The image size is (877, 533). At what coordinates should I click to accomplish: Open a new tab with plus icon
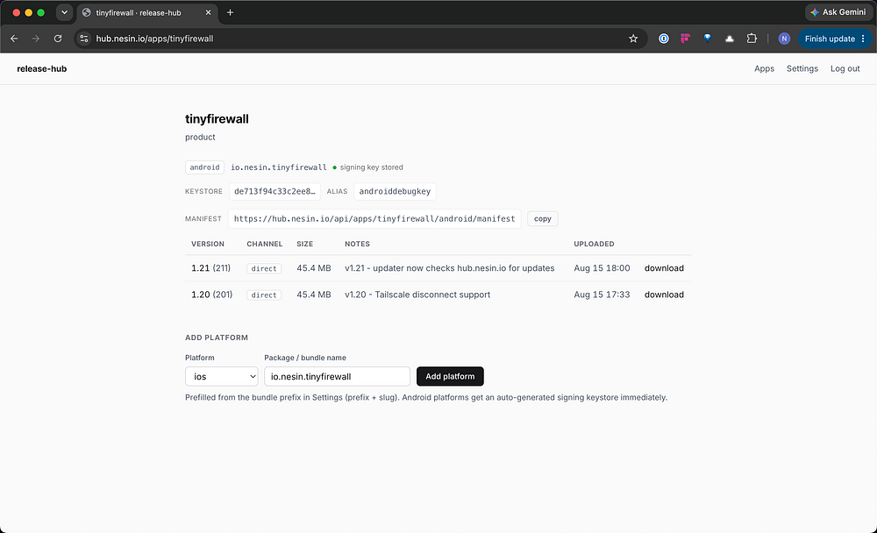coord(230,12)
